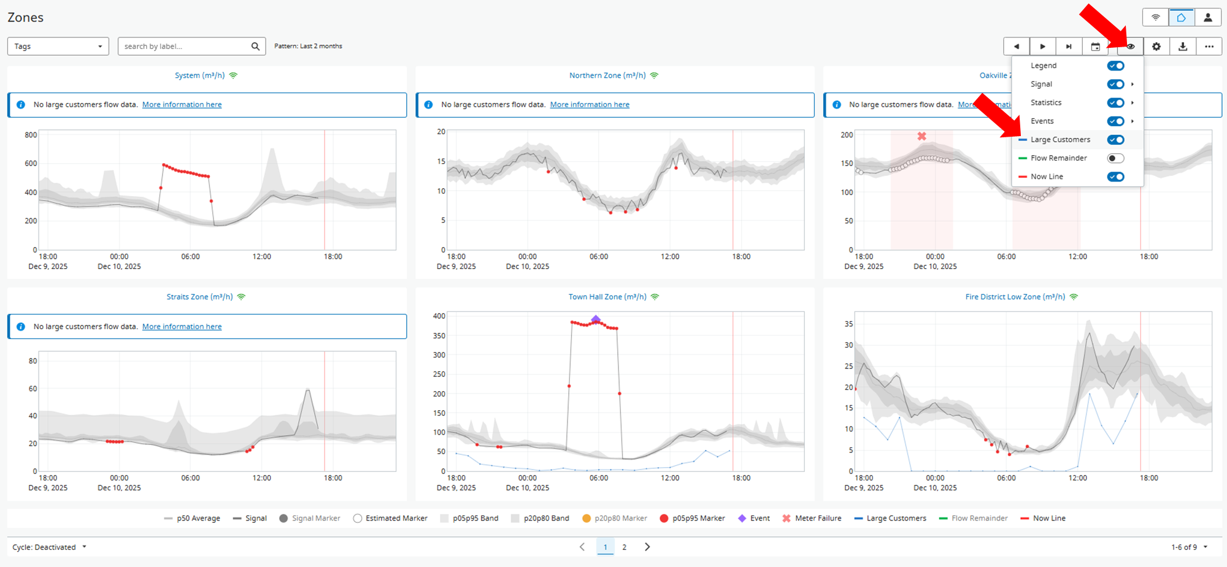Open the settings gear icon
This screenshot has height=567, width=1227.
[1156, 47]
